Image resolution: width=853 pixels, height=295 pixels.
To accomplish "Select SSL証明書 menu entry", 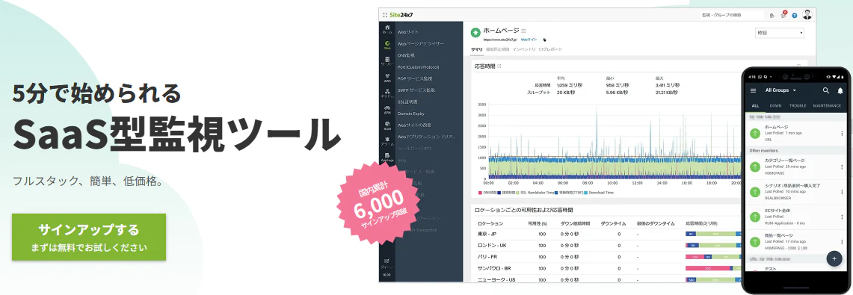I will (407, 102).
